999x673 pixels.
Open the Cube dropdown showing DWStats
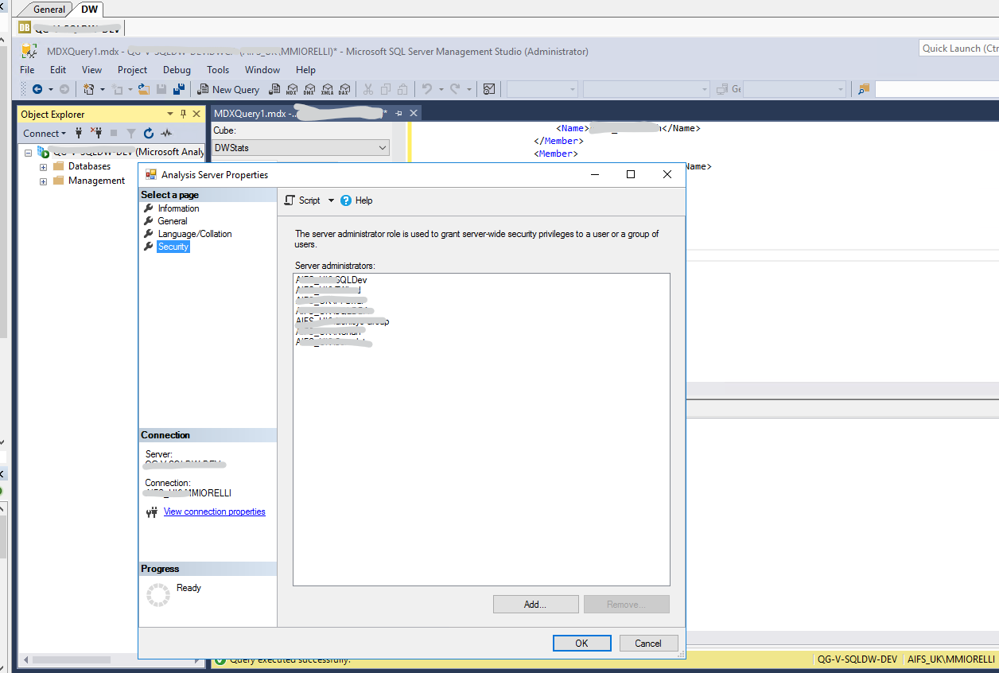pos(301,147)
